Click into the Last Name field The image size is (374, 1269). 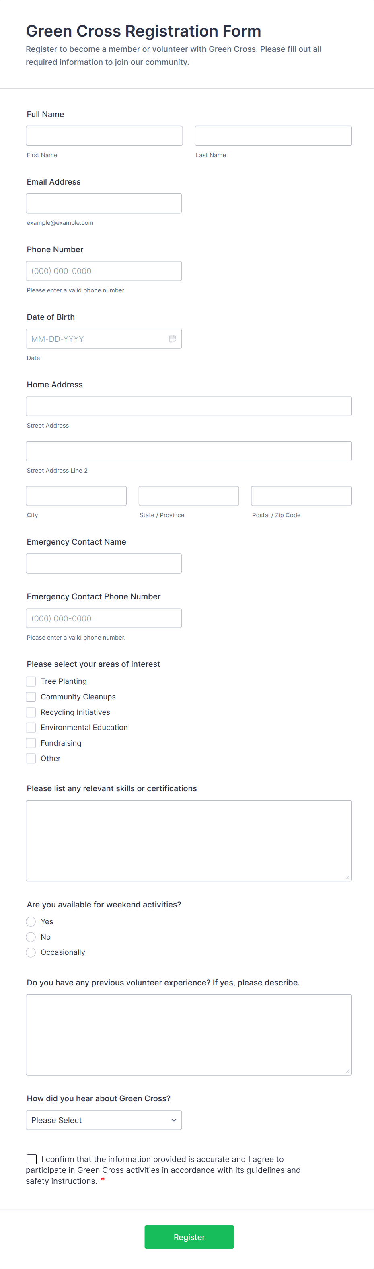pyautogui.click(x=273, y=136)
